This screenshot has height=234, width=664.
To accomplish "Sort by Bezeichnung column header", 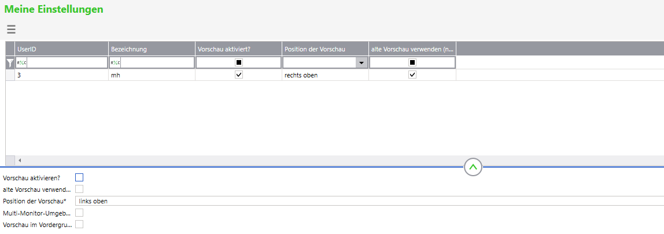I will (x=152, y=50).
